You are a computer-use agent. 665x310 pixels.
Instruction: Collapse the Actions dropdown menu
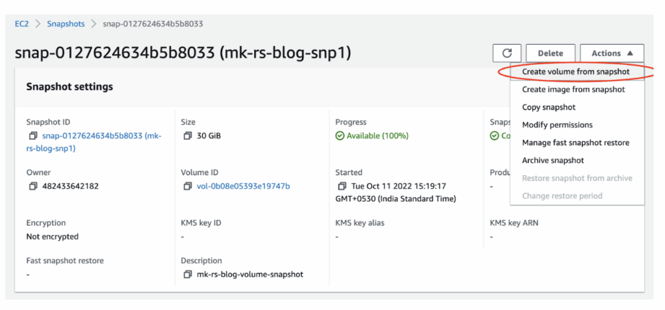(x=612, y=53)
